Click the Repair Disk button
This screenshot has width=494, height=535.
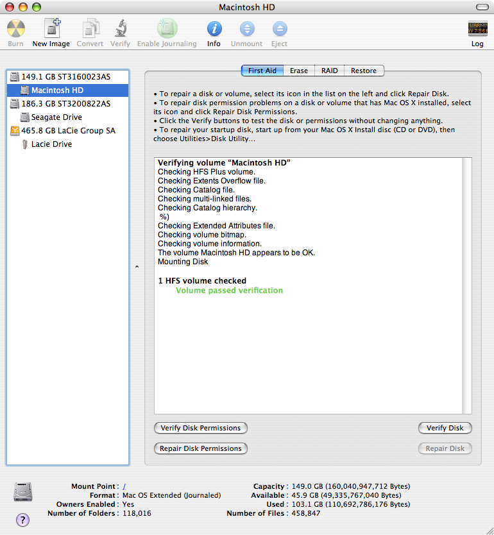coord(445,448)
